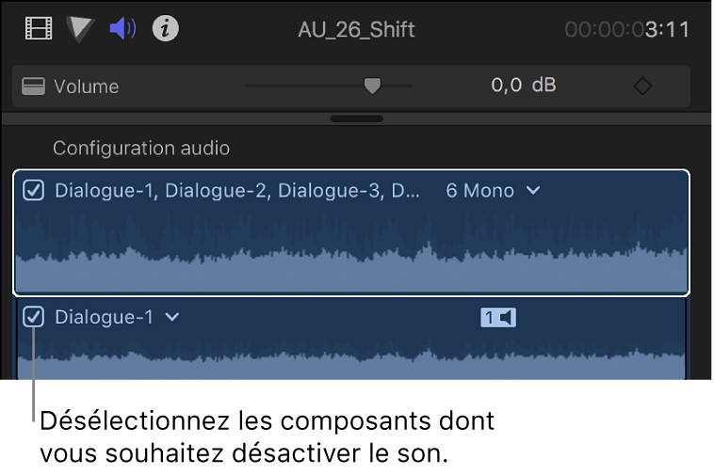The height and width of the screenshot is (475, 714).
Task: Click the Volume effect icon beside label
Action: [34, 87]
